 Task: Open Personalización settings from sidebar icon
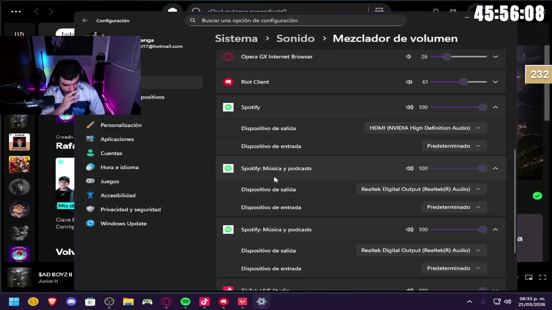(x=90, y=125)
